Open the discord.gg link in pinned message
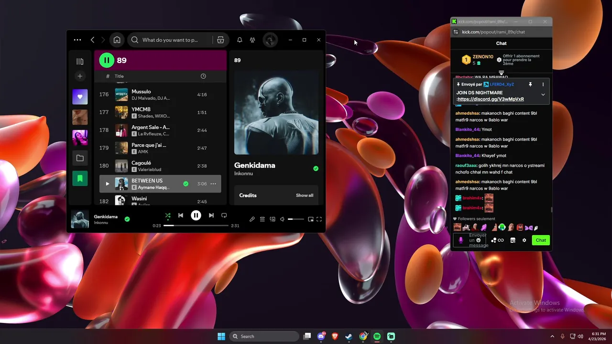The image size is (612, 344). point(491,99)
